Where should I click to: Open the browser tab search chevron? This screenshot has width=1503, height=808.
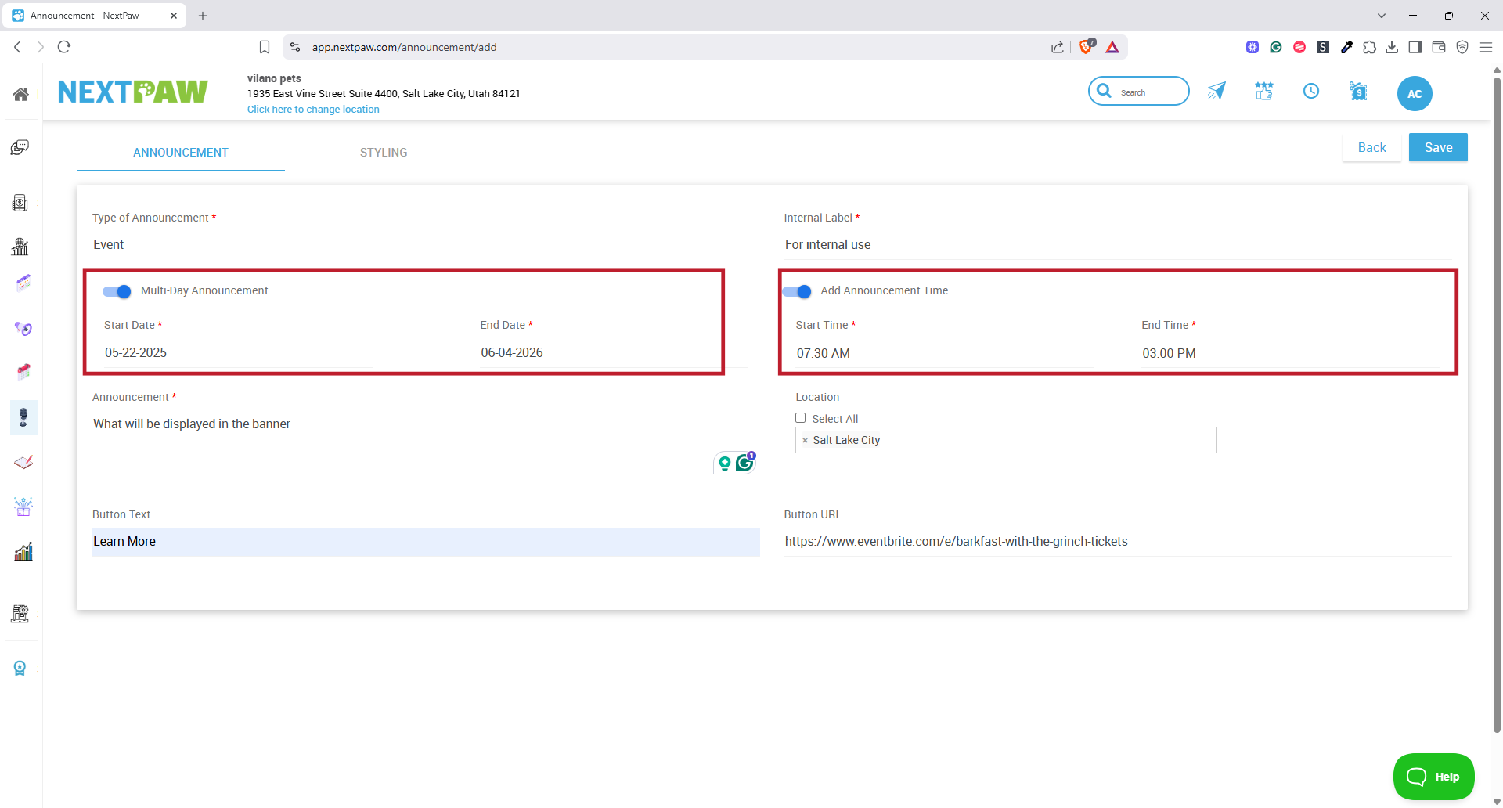[1382, 16]
